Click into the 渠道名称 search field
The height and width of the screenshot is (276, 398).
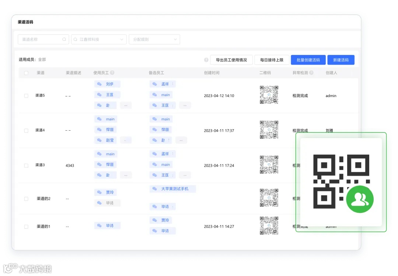pos(43,39)
